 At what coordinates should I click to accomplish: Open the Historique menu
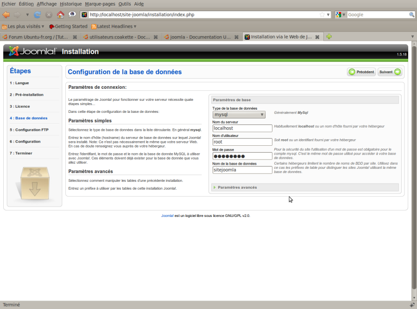[71, 4]
